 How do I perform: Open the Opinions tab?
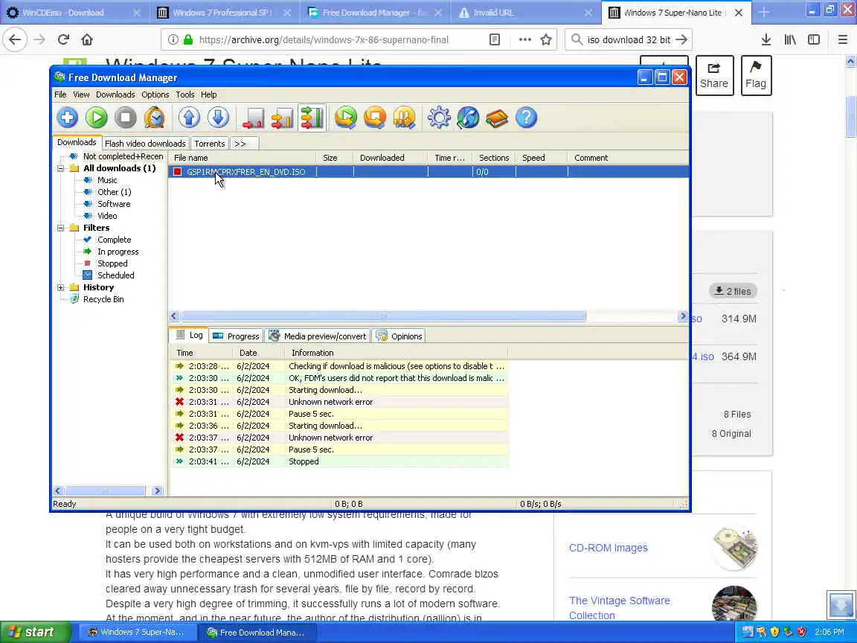pos(399,336)
